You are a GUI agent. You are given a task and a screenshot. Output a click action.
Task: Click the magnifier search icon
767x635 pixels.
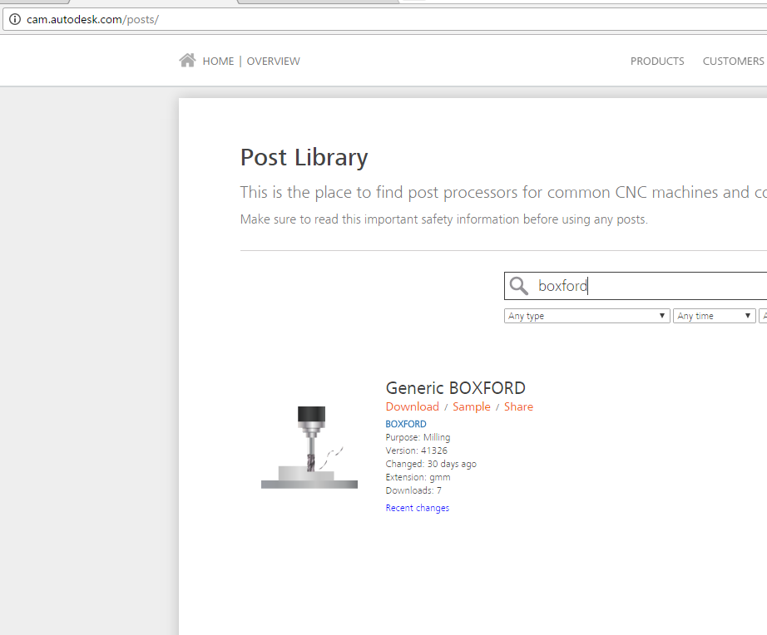pos(518,286)
